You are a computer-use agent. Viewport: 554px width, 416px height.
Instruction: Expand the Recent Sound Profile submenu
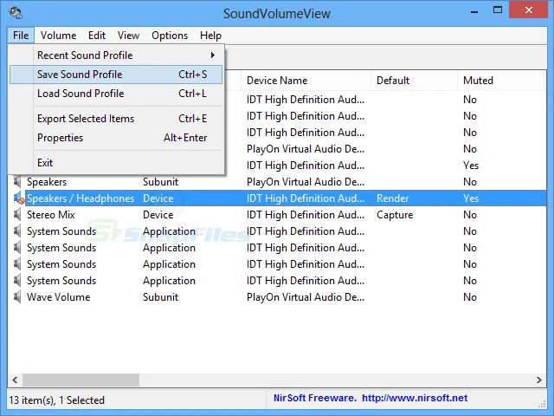(116, 55)
